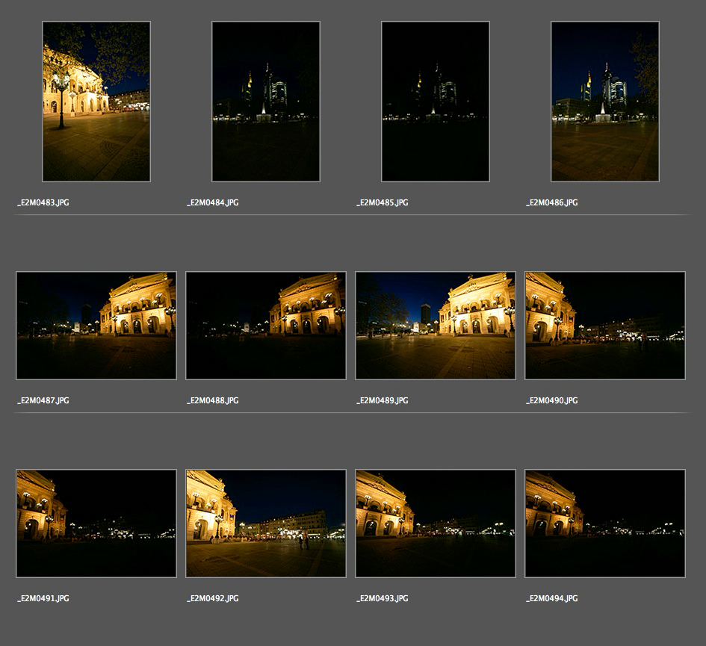Click the _E2M0492.JPG filename caption
706x646 pixels.
click(213, 598)
